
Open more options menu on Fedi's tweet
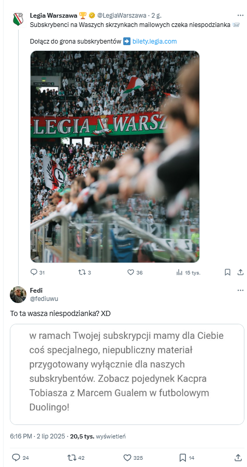coord(240,291)
